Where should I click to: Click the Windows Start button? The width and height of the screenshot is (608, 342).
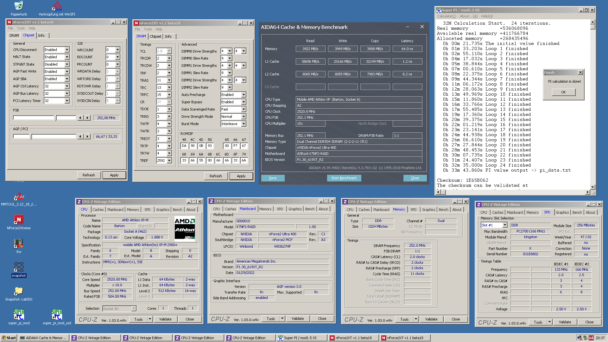[9, 338]
